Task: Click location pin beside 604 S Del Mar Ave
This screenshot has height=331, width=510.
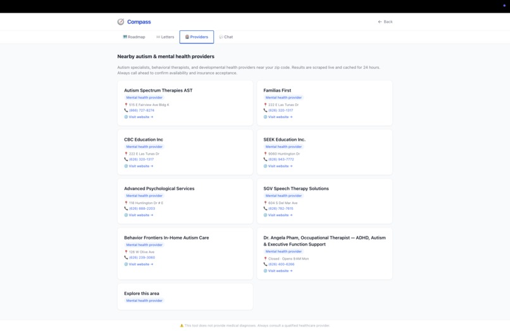Action: coord(265,203)
